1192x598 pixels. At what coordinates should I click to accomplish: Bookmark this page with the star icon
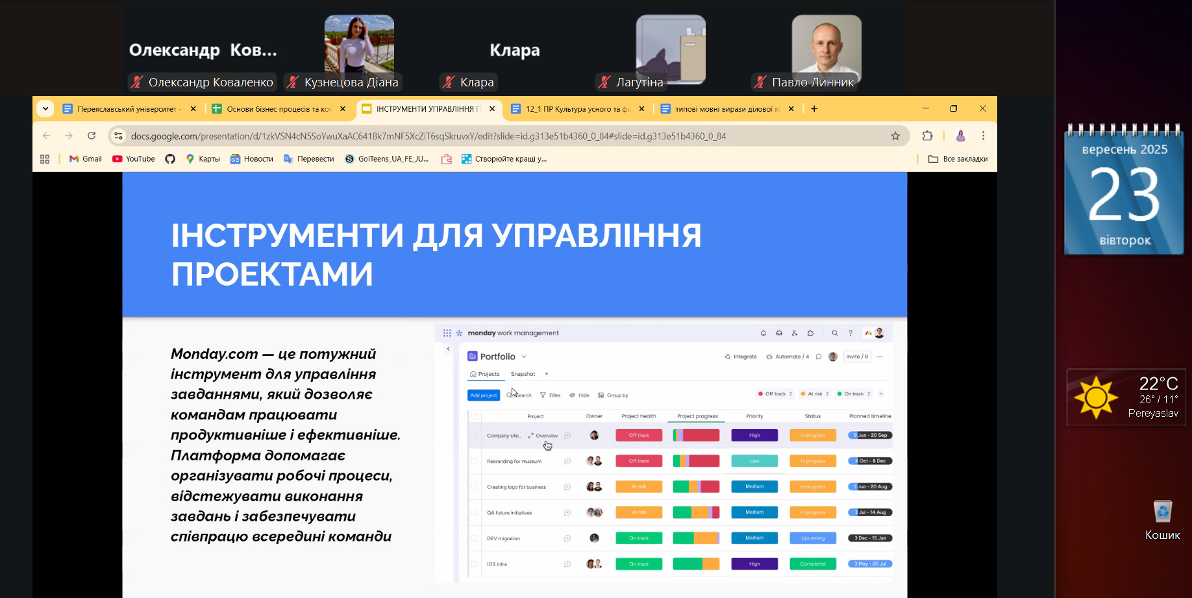(x=895, y=136)
